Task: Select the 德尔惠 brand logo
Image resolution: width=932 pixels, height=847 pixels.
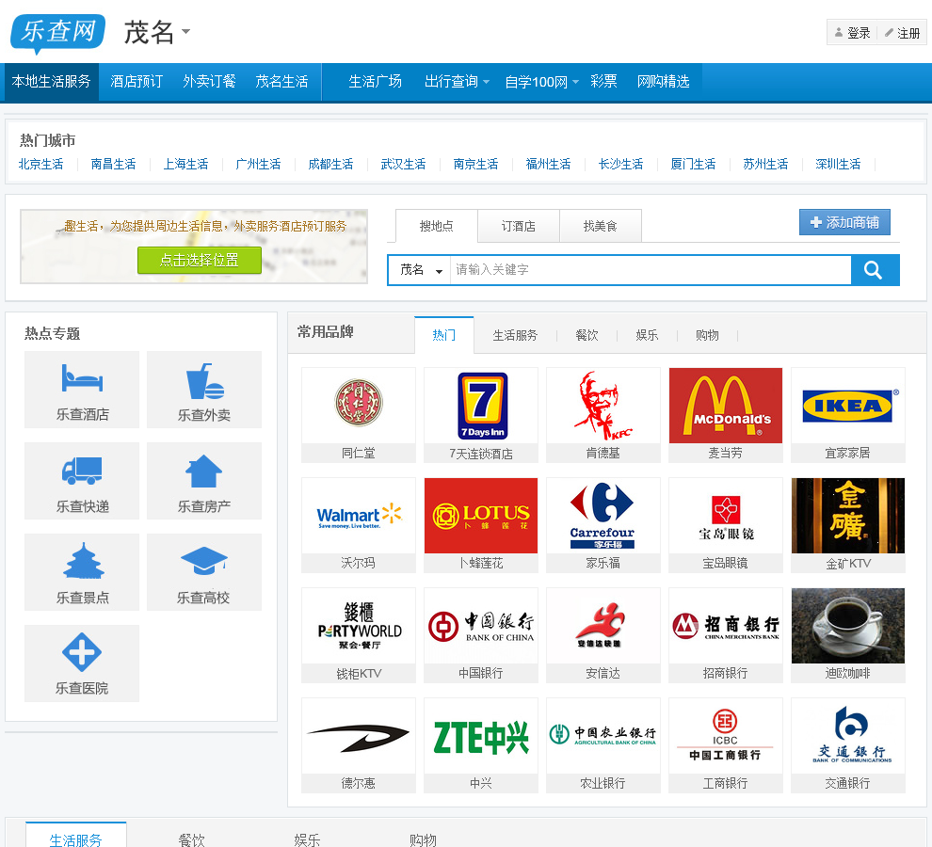Action: [x=359, y=736]
